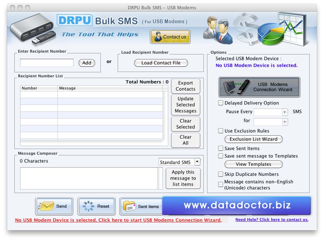Viewport: 324px width, 241px height.
Task: Click 'No USB Modem Device is selected.' blue text
Action: [257, 65]
